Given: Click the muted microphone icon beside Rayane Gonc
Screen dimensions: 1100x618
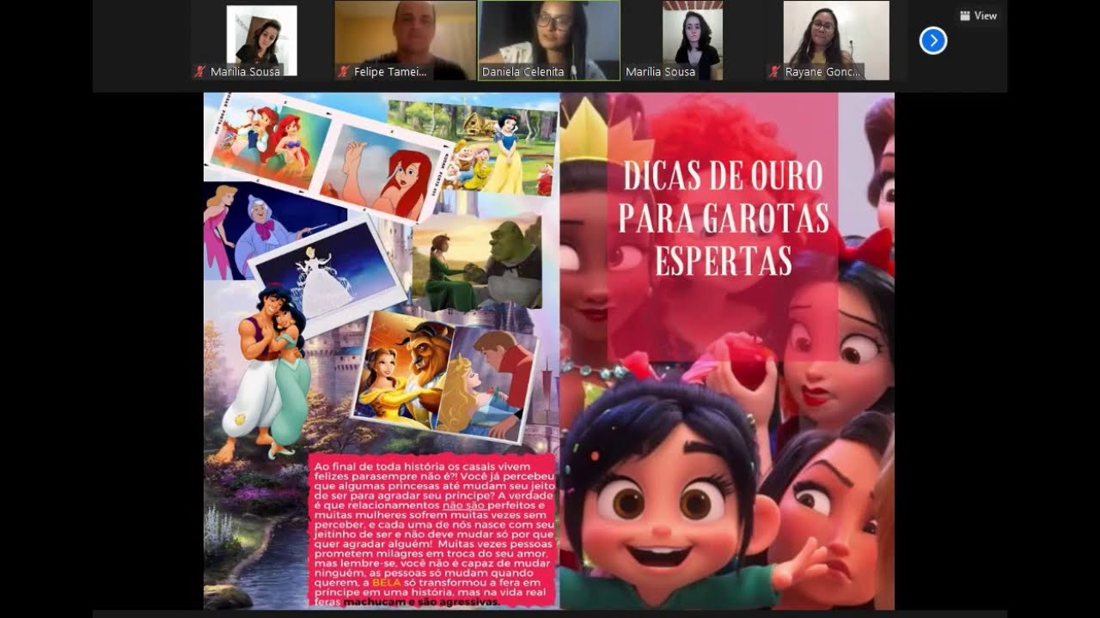Looking at the screenshot, I should [775, 72].
